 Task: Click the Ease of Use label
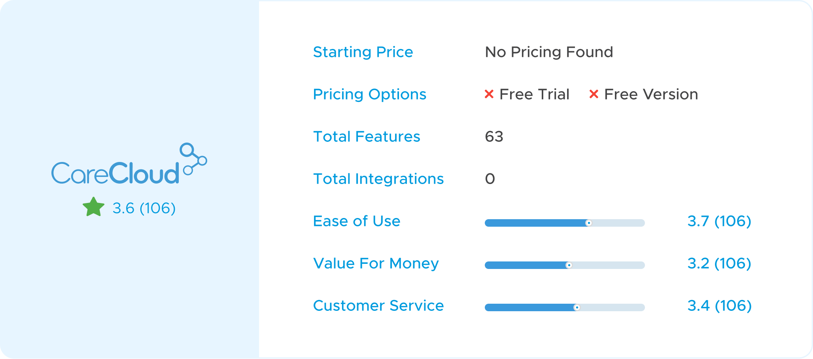(357, 221)
